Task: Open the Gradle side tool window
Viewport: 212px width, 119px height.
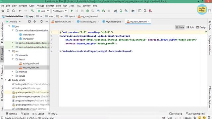Action: click(210, 25)
